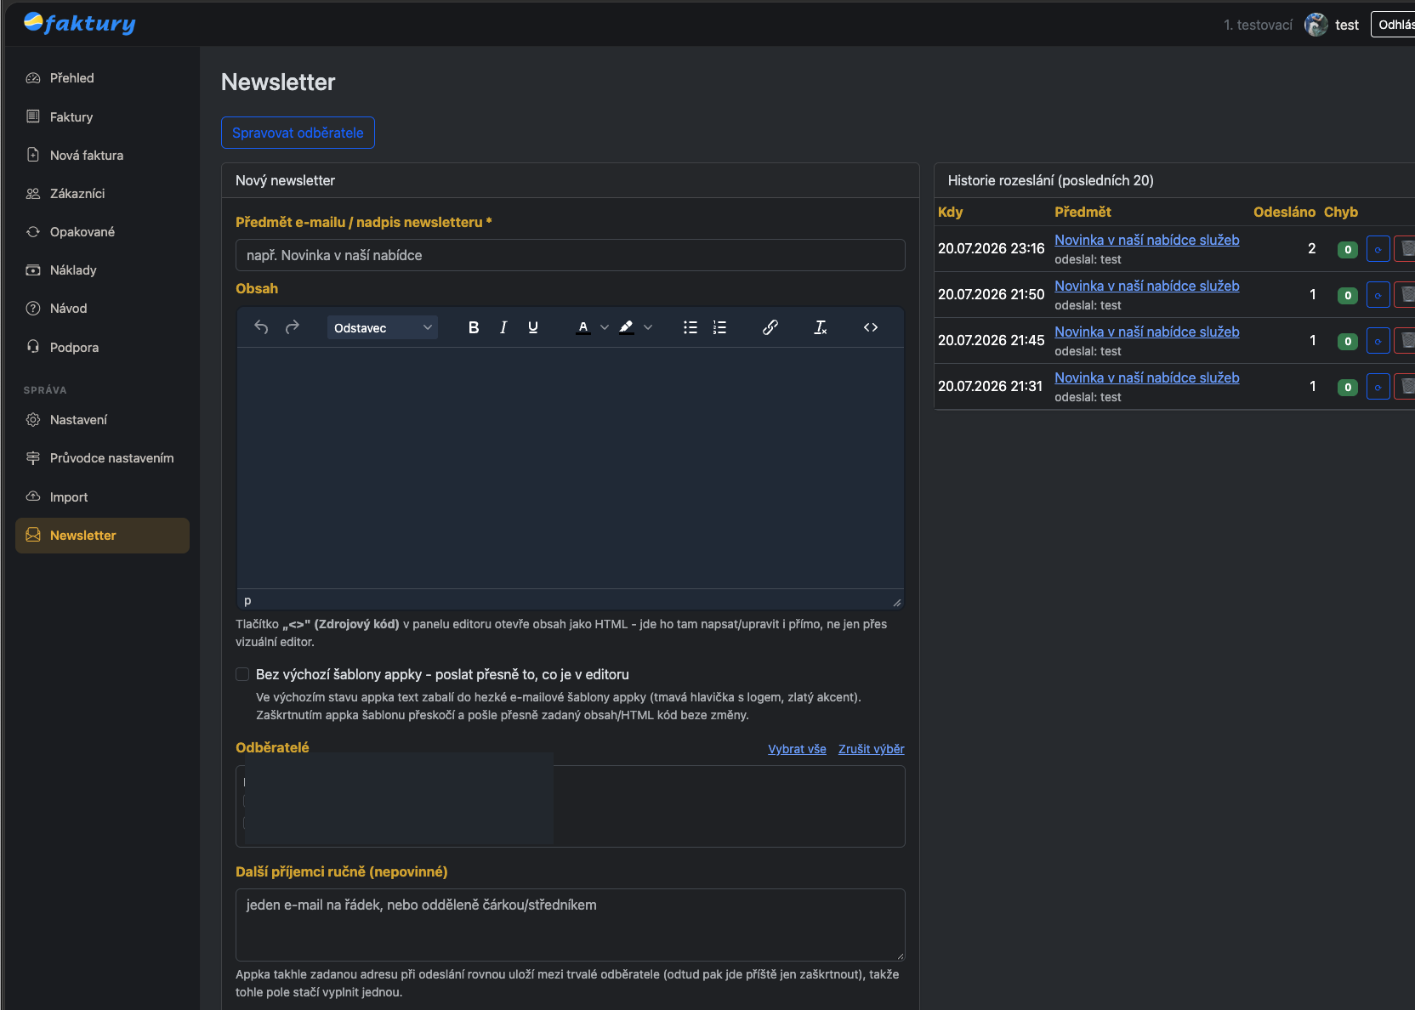The image size is (1415, 1010).
Task: Toggle italic formatting in editor
Action: tap(503, 327)
